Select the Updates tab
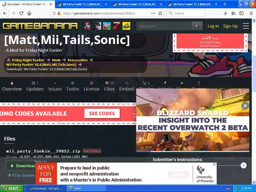256x192 pixels. [x=35, y=86]
